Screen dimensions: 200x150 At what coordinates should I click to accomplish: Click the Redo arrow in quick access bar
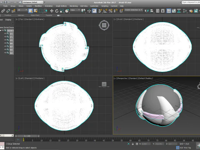coord(15,2)
